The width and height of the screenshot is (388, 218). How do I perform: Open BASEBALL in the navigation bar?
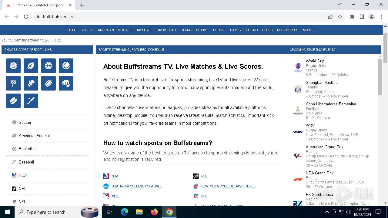click(x=144, y=30)
